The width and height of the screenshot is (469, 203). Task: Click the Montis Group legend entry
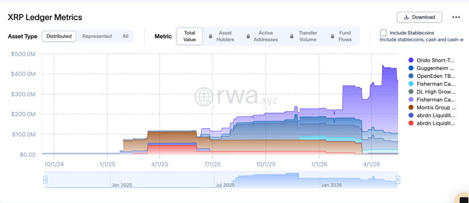(x=432, y=108)
